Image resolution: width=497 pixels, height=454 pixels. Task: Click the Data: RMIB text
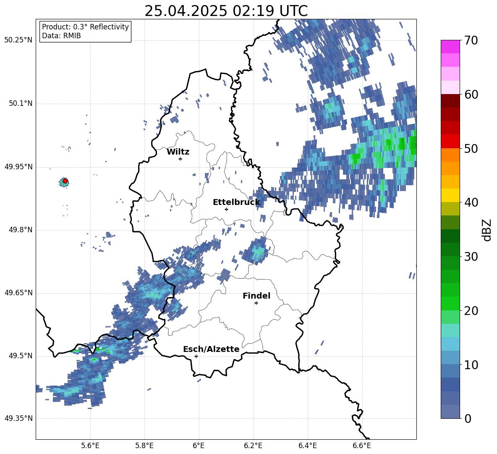coord(61,36)
